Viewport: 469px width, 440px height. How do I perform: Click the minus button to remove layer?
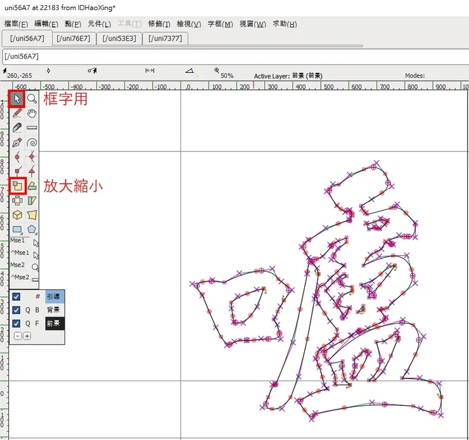[x=18, y=336]
